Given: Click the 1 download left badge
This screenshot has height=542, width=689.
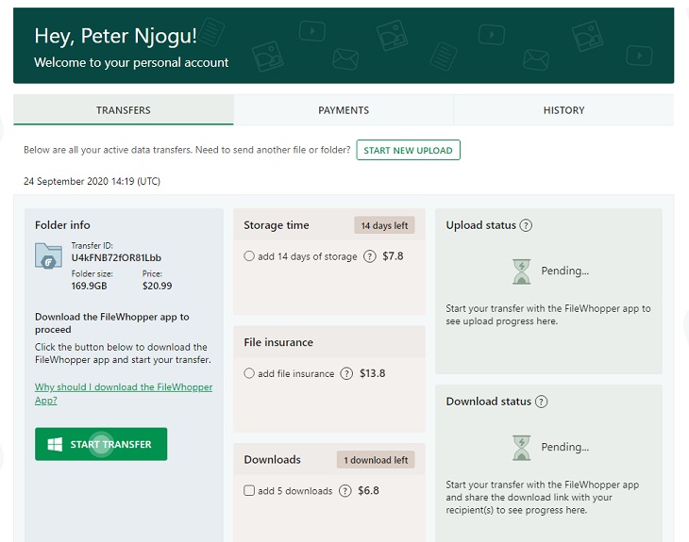Looking at the screenshot, I should (376, 460).
